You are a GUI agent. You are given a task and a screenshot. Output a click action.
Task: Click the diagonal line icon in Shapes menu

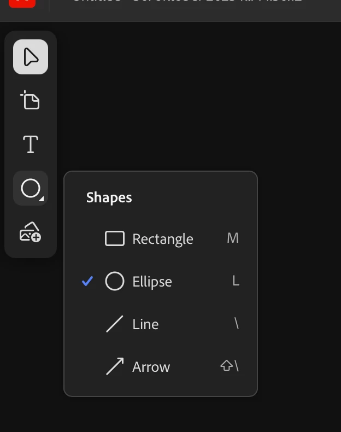click(x=115, y=324)
